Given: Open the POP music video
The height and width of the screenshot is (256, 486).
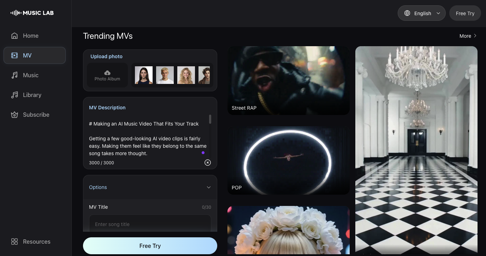Looking at the screenshot, I should pyautogui.click(x=289, y=160).
